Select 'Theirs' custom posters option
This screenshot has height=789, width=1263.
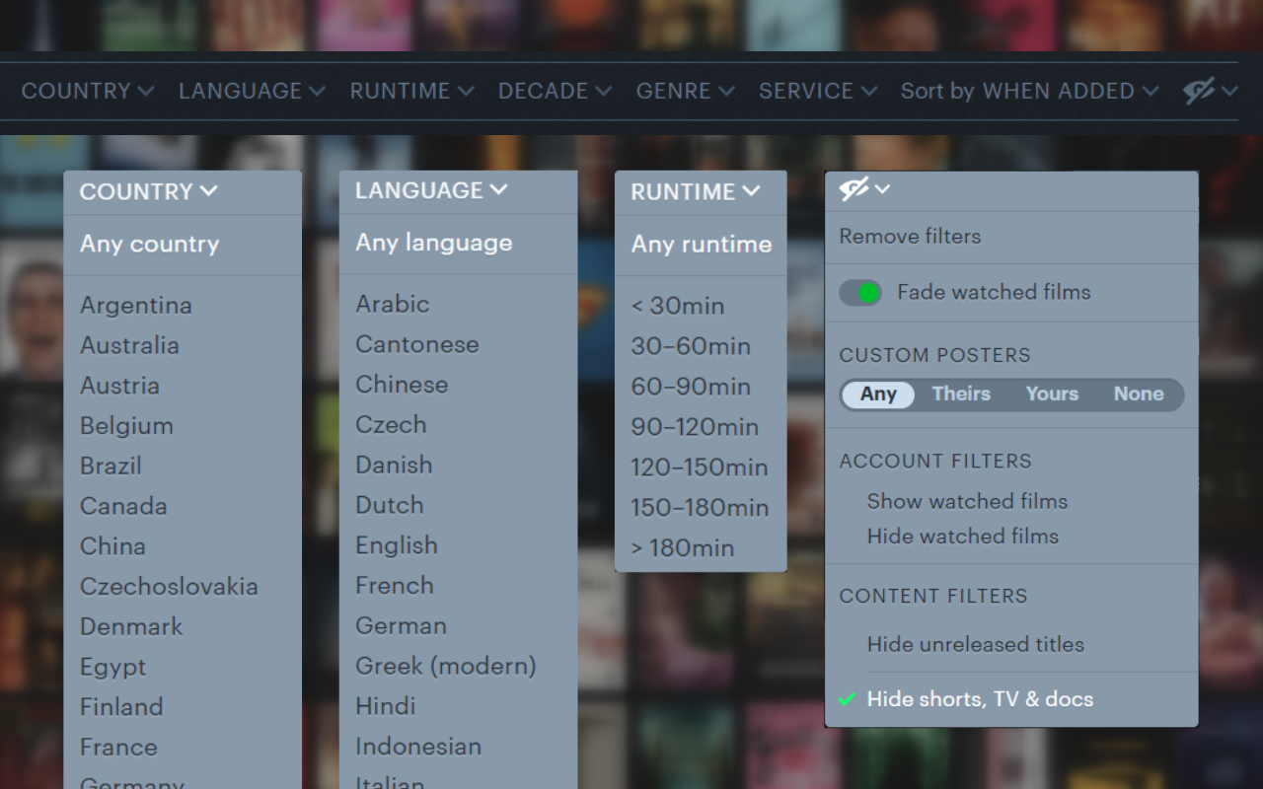click(961, 394)
